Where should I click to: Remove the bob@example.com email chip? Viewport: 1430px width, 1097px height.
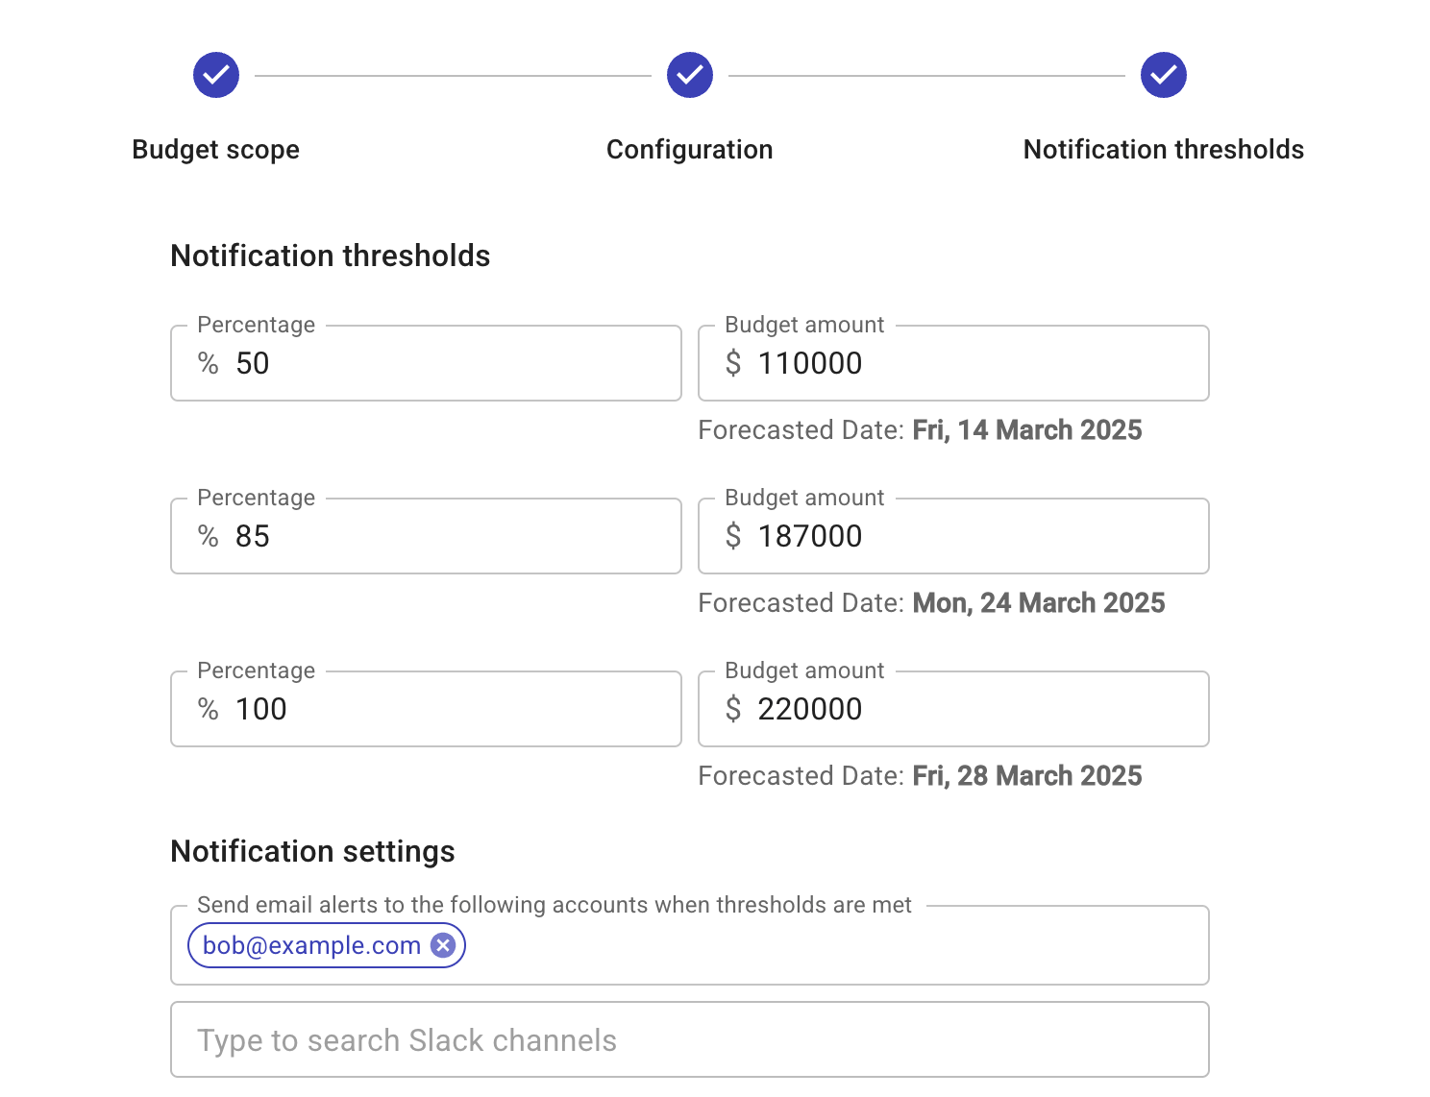coord(442,945)
